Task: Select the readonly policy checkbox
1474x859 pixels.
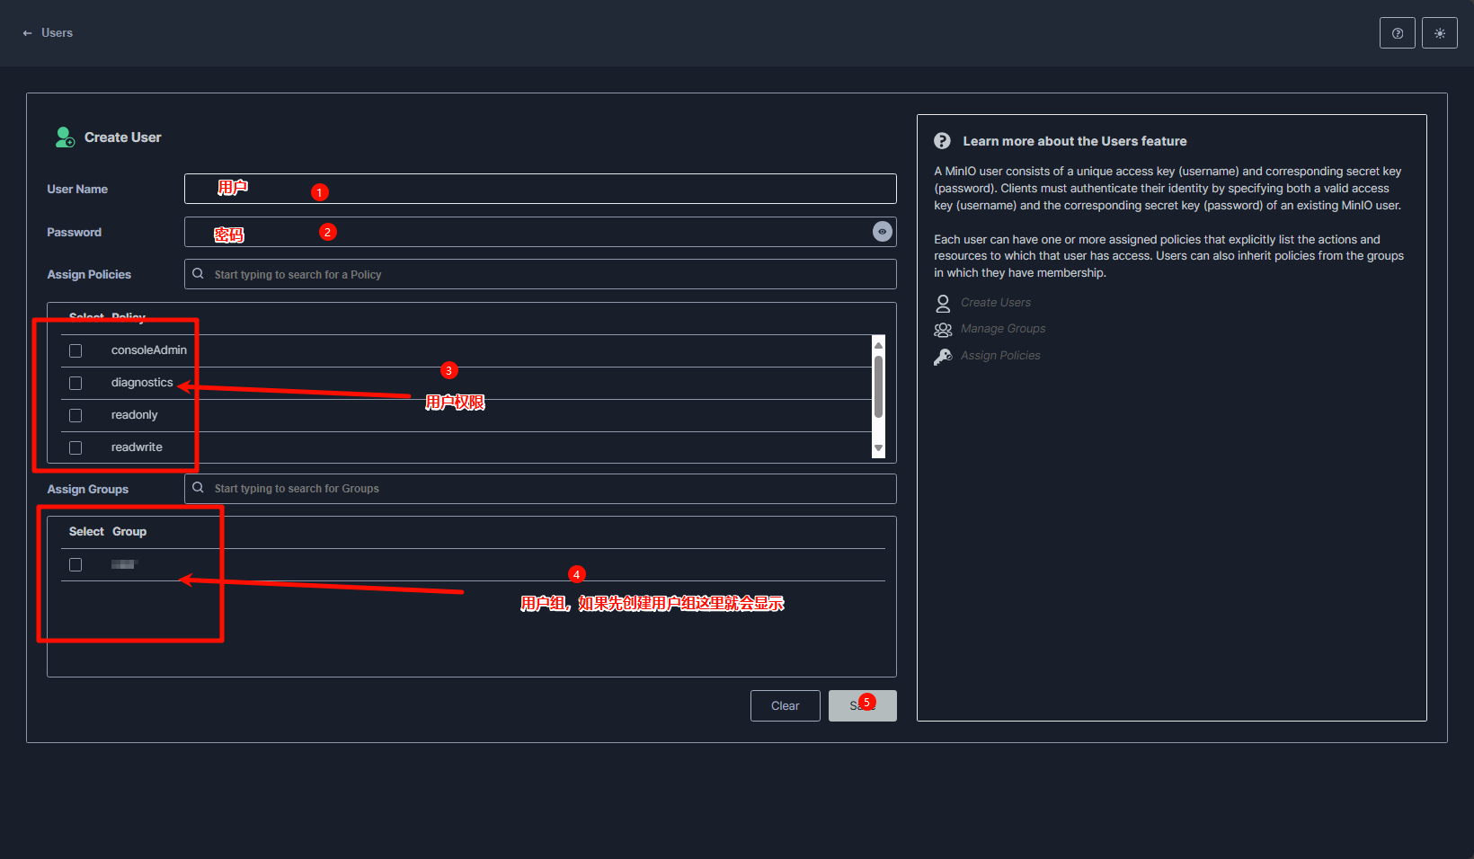Action: [x=75, y=415]
